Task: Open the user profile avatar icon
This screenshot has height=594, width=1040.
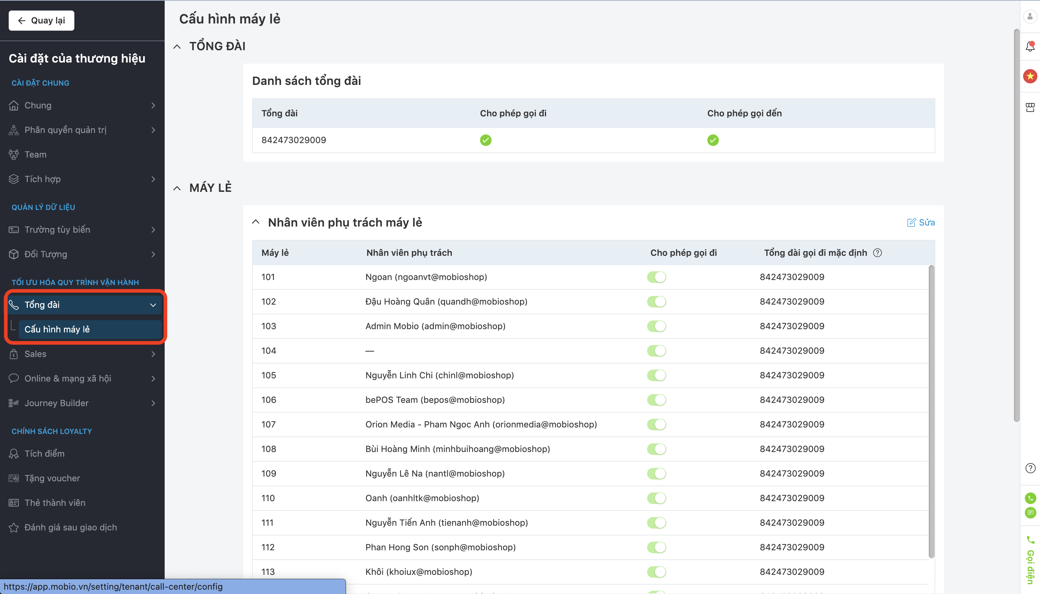Action: tap(1030, 16)
